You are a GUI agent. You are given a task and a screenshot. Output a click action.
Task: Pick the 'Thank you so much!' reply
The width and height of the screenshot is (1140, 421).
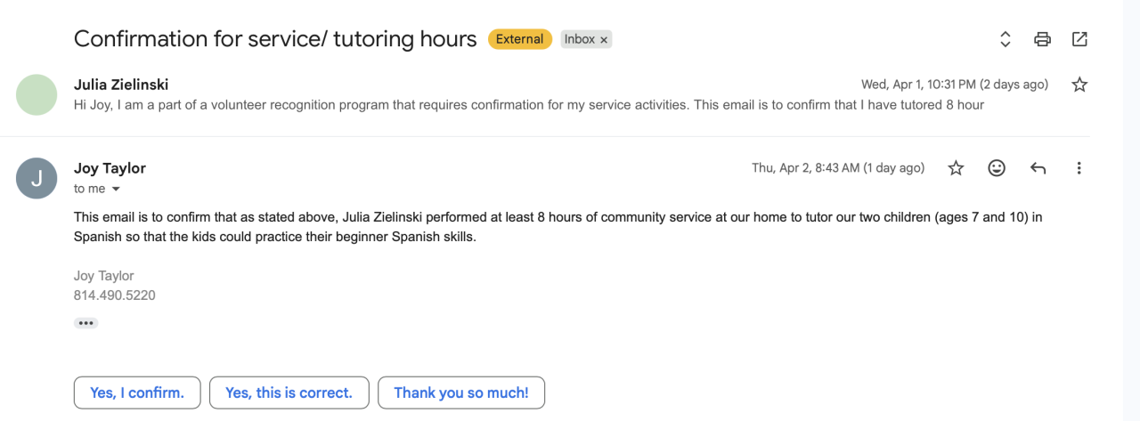[460, 393]
